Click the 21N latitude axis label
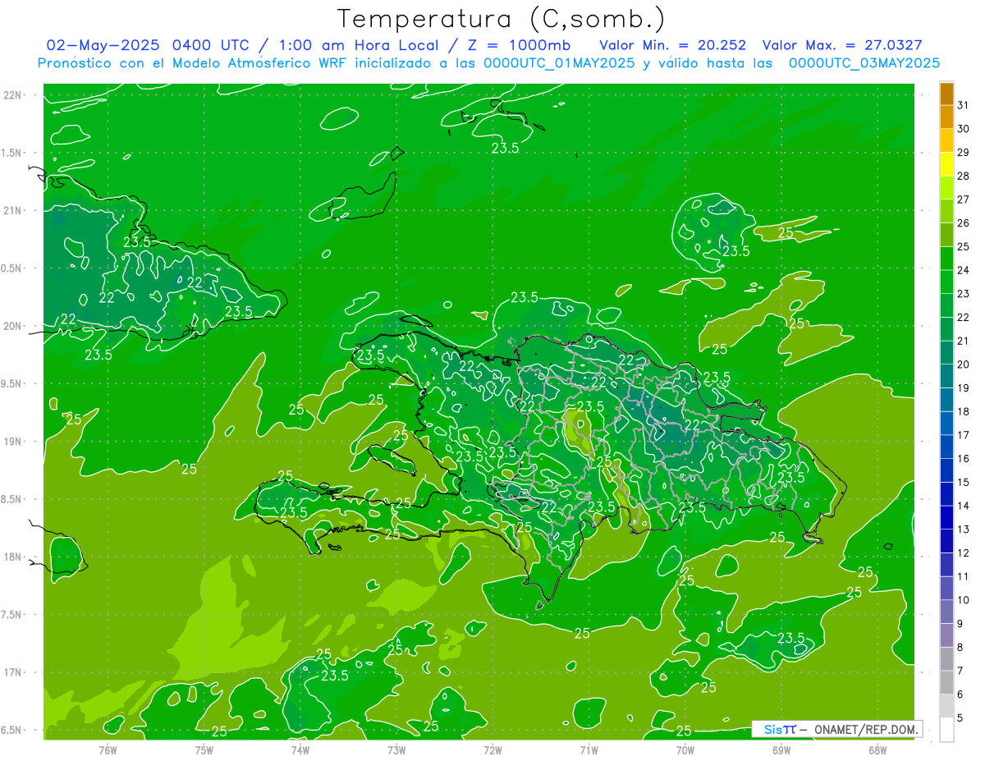The image size is (985, 761). tap(12, 210)
